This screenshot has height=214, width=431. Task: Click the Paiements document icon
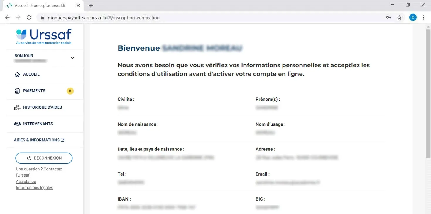(17, 91)
